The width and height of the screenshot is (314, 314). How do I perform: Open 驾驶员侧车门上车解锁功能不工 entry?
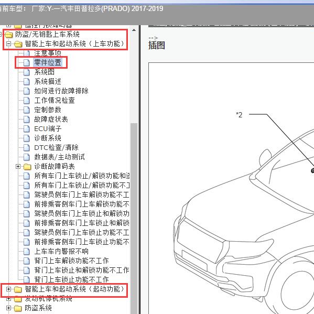point(82,194)
